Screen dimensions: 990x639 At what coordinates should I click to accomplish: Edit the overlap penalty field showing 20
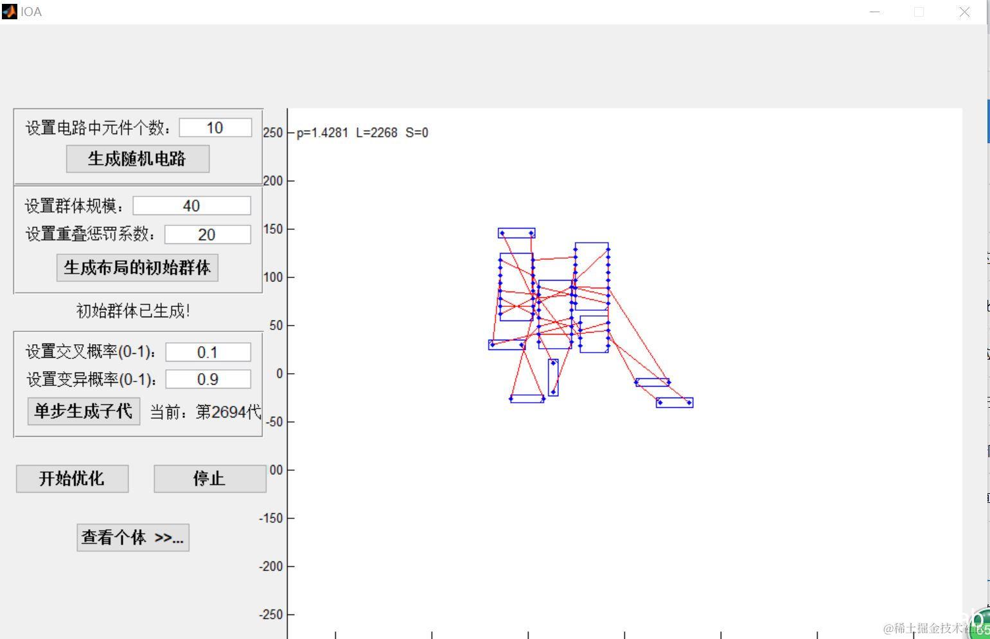(x=208, y=234)
